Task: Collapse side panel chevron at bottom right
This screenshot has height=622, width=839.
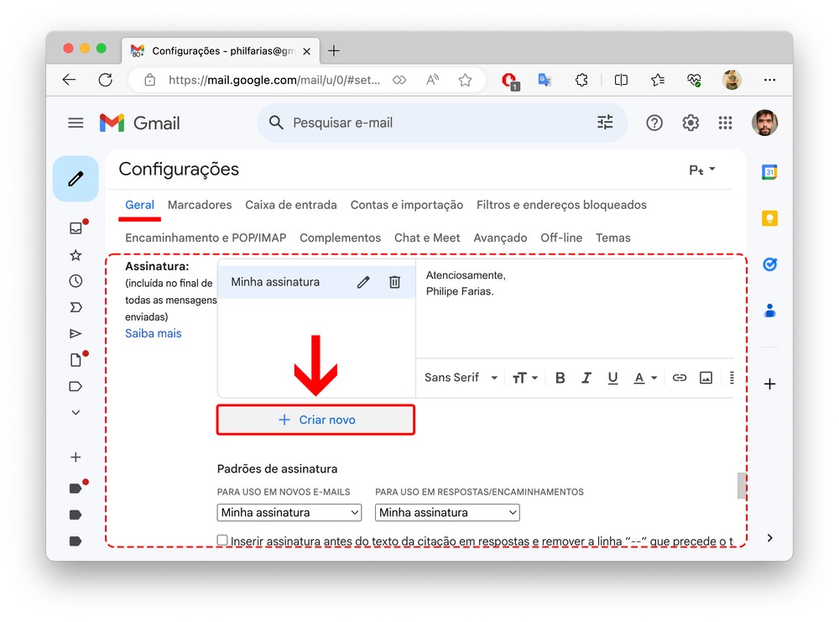Action: pos(769,538)
